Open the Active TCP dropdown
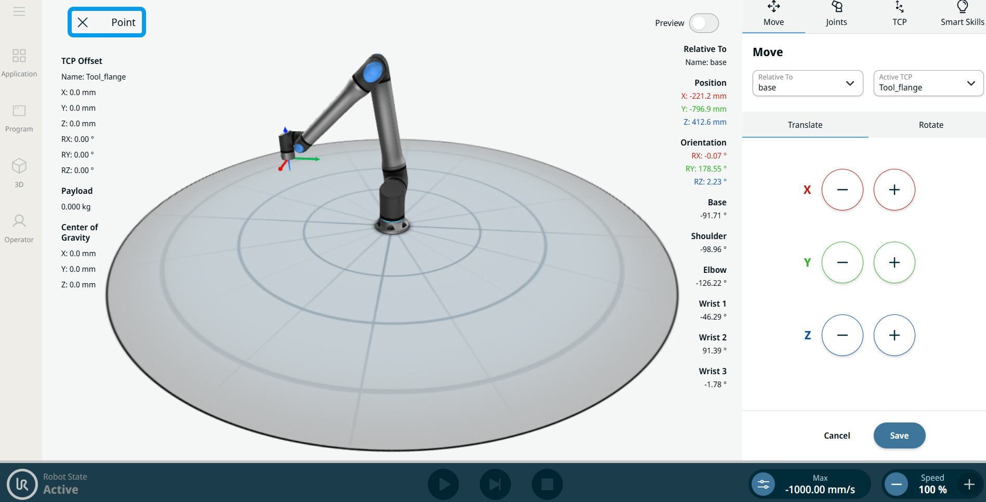This screenshot has width=986, height=502. point(928,83)
